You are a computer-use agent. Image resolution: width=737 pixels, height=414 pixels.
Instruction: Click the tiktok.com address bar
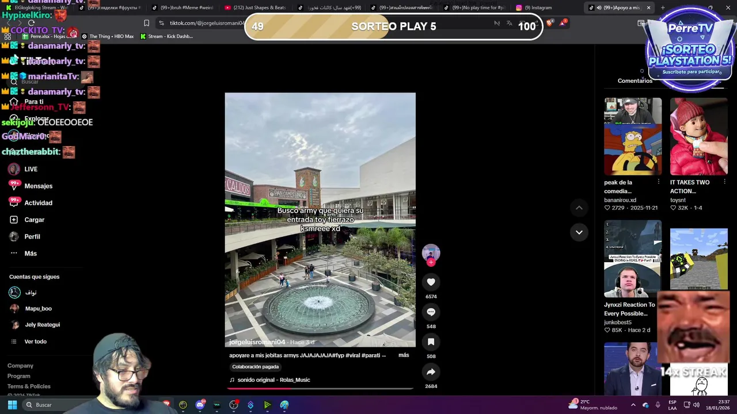click(207, 23)
